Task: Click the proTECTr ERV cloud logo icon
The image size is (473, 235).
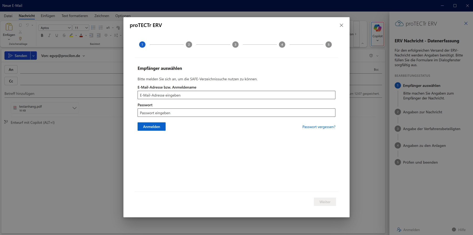Action: (399, 24)
